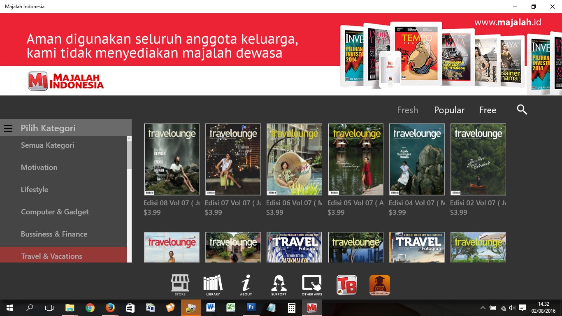Open Firefox from the taskbar
Screen dimensions: 562x316
110,308
